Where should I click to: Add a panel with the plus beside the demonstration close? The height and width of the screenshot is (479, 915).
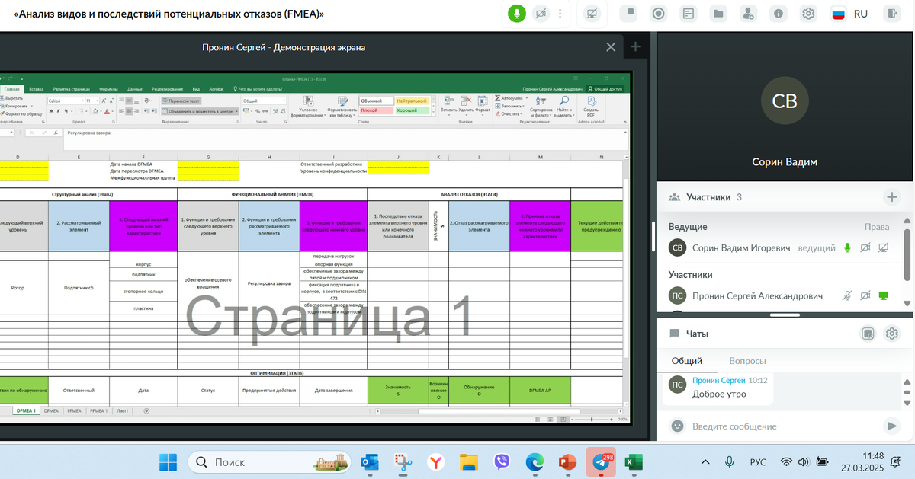pyautogui.click(x=636, y=47)
